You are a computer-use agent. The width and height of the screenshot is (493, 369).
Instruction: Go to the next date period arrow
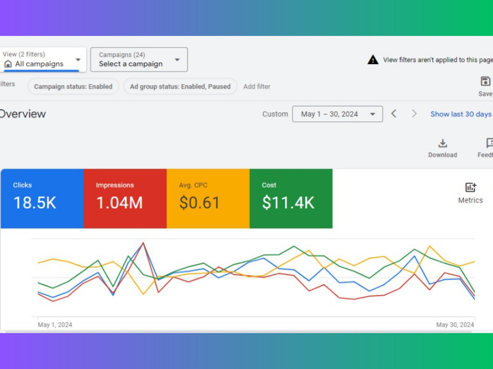[x=414, y=114]
